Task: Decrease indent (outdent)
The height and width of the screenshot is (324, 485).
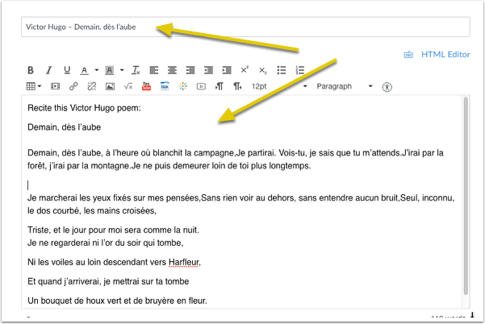Action: (x=208, y=70)
